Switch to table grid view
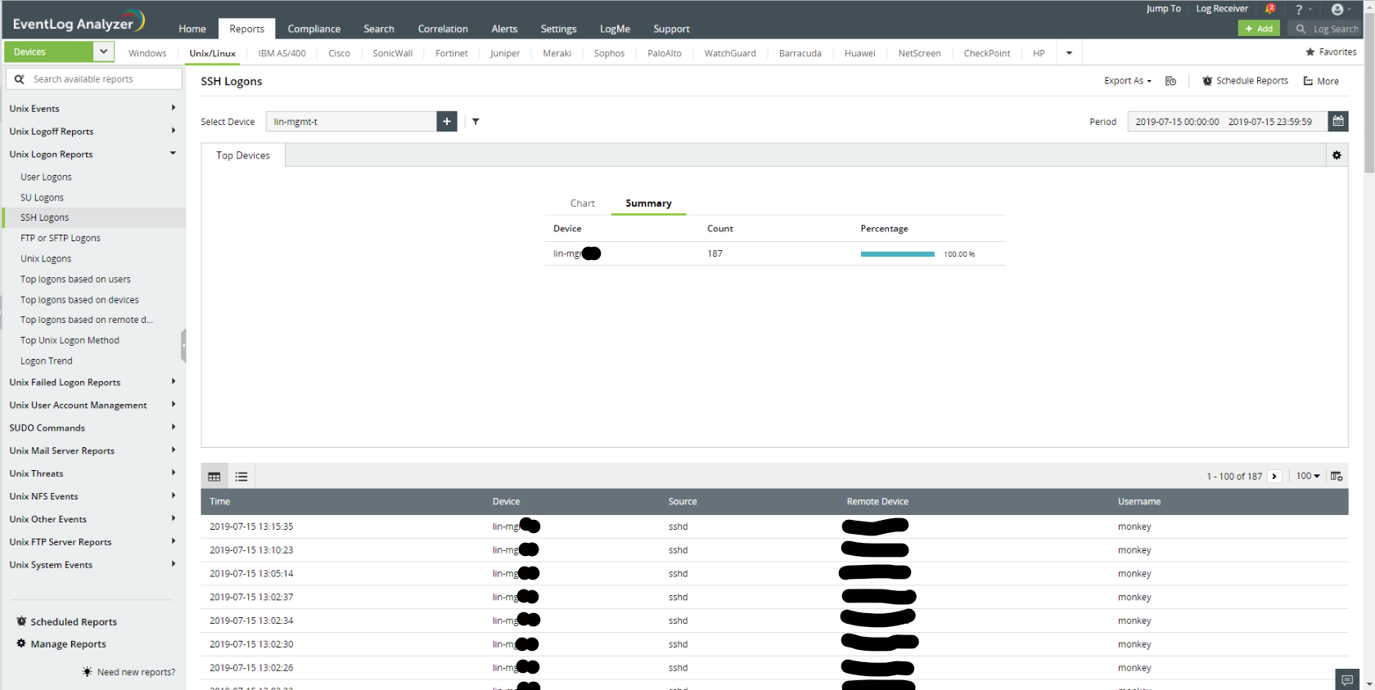 [x=214, y=477]
